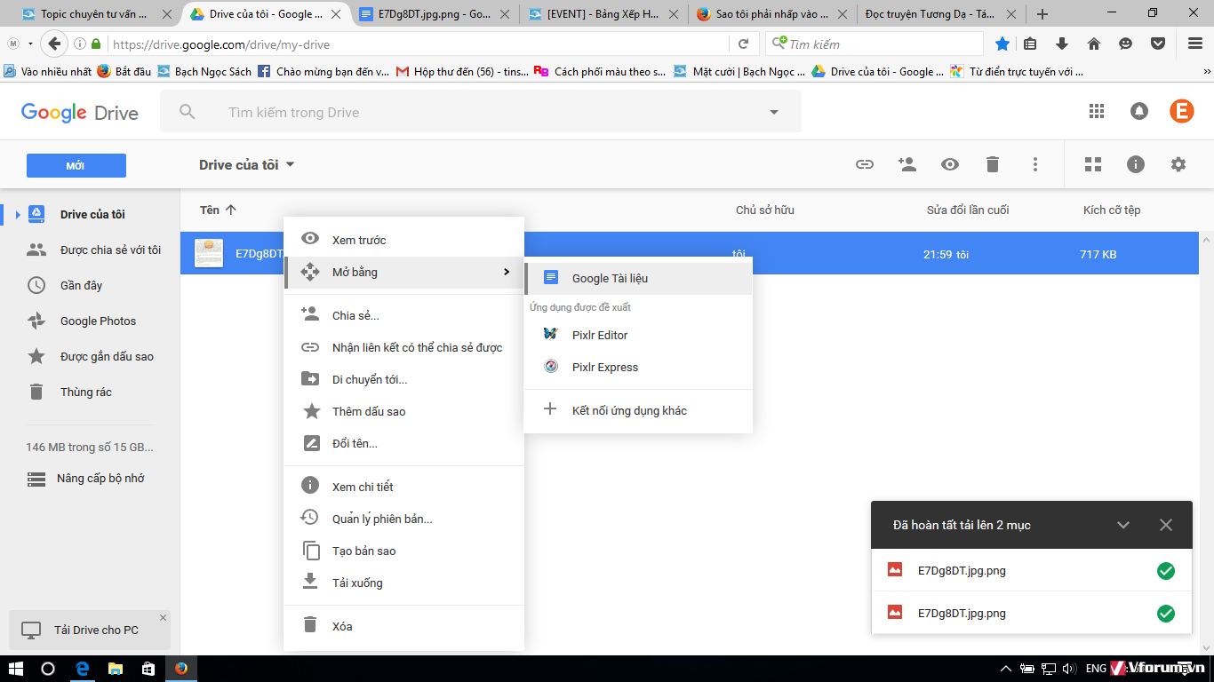Screen dimensions: 1214x682
Task: Expand the Drive của tôi dropdown
Action: 290,165
